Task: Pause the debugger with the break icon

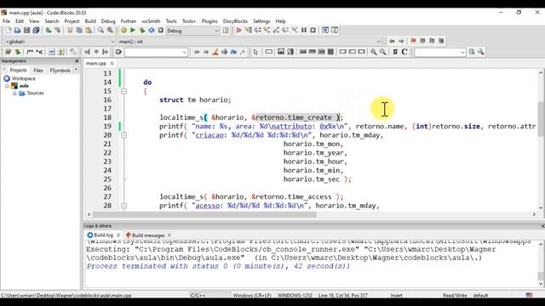Action: pyautogui.click(x=304, y=31)
